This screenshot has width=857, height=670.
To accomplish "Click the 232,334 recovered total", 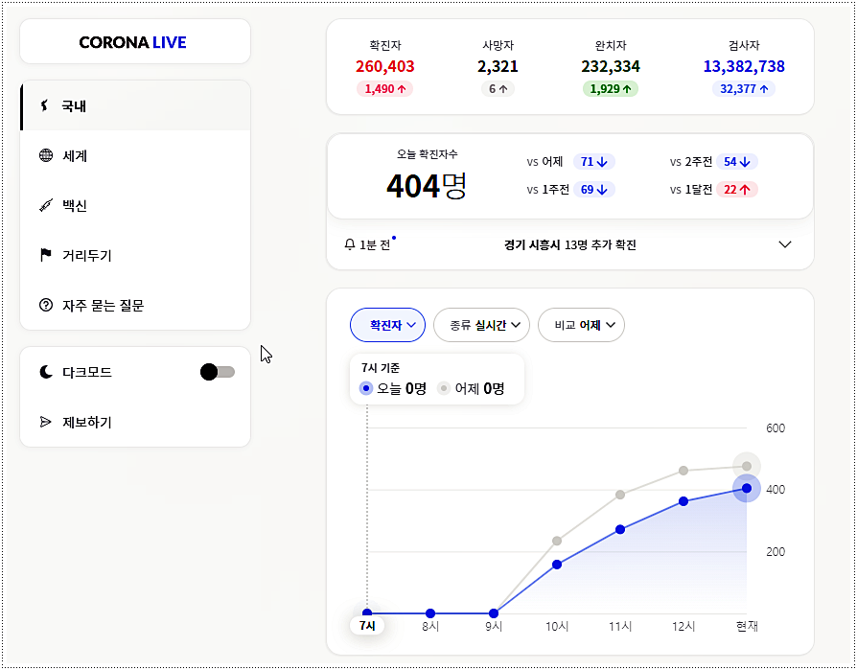I will (611, 66).
